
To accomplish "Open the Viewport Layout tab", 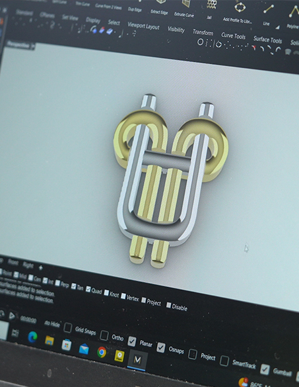I will pos(144,26).
